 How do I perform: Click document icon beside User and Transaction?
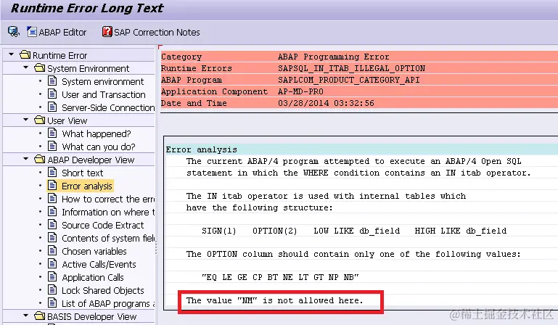[52, 94]
